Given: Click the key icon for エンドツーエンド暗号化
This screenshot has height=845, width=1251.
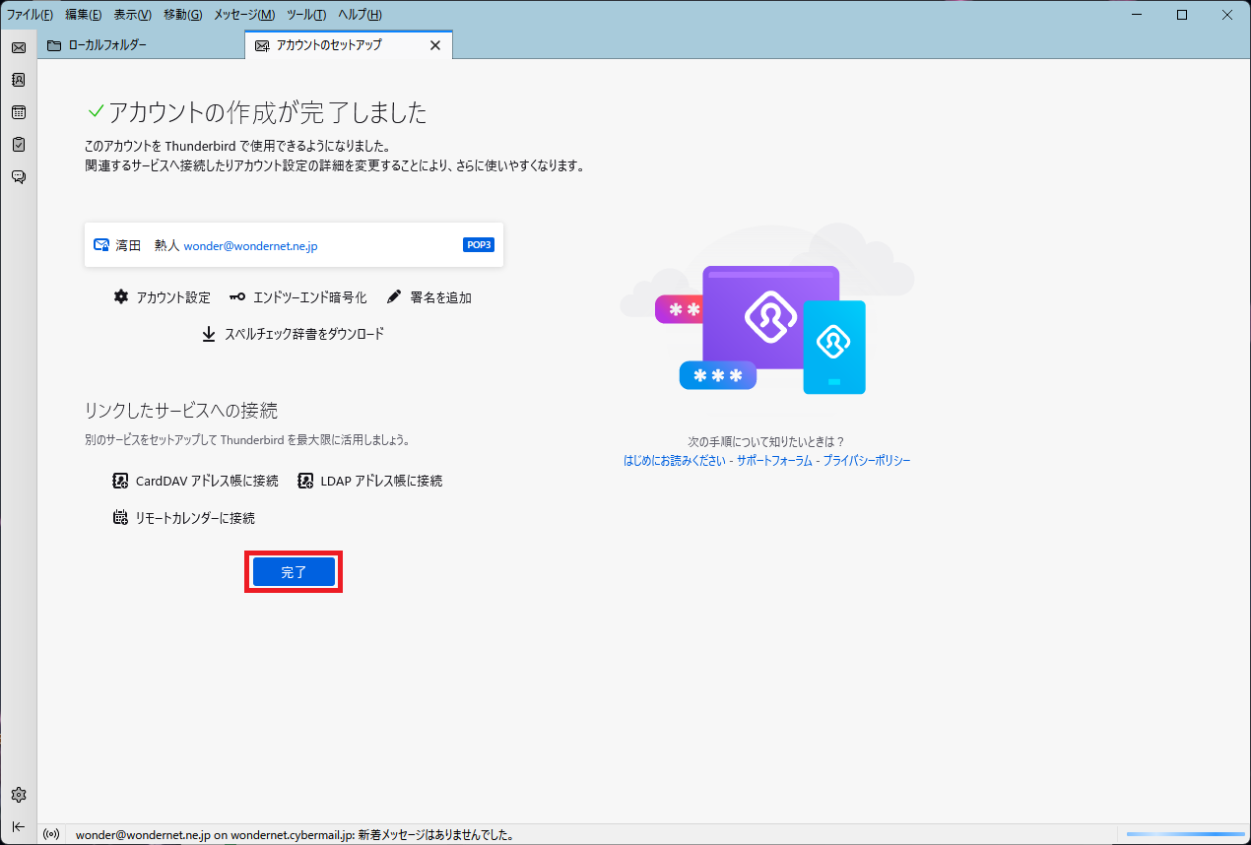Looking at the screenshot, I should click(x=237, y=296).
